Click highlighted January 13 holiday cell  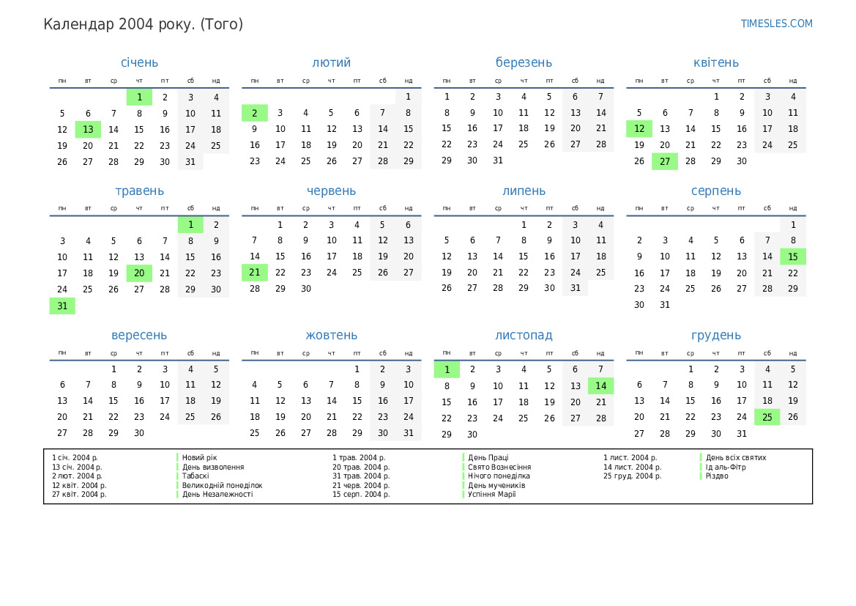click(x=88, y=130)
